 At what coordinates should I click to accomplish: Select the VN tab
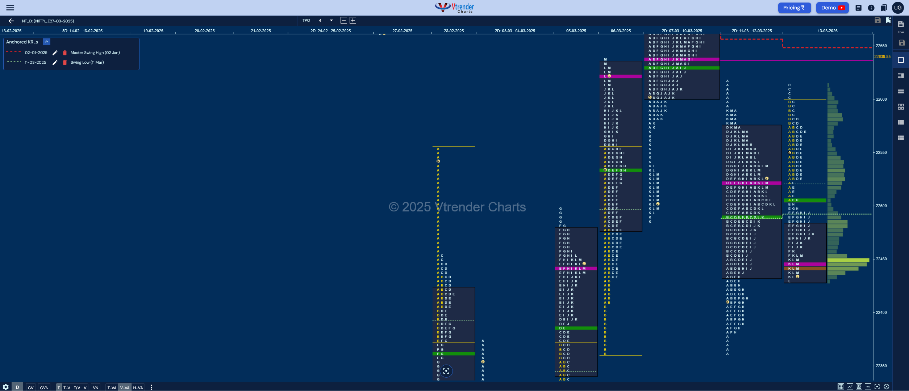coord(96,387)
